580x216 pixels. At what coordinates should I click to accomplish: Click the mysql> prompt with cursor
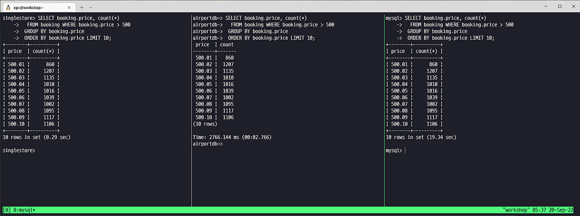pyautogui.click(x=393, y=150)
